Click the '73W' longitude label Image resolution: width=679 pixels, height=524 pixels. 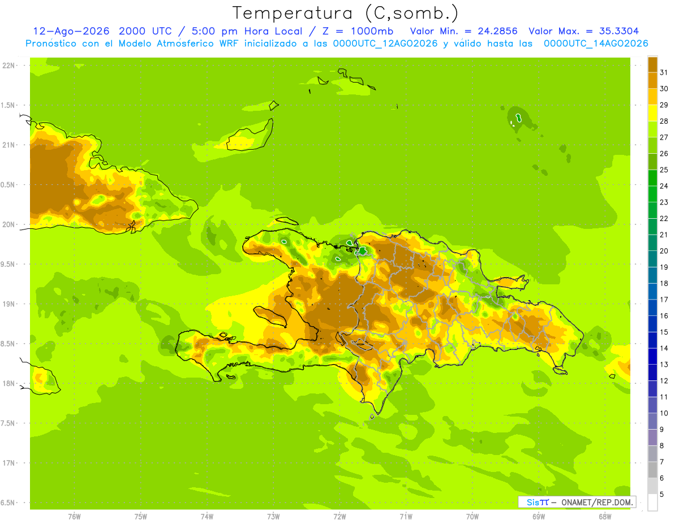click(x=273, y=517)
